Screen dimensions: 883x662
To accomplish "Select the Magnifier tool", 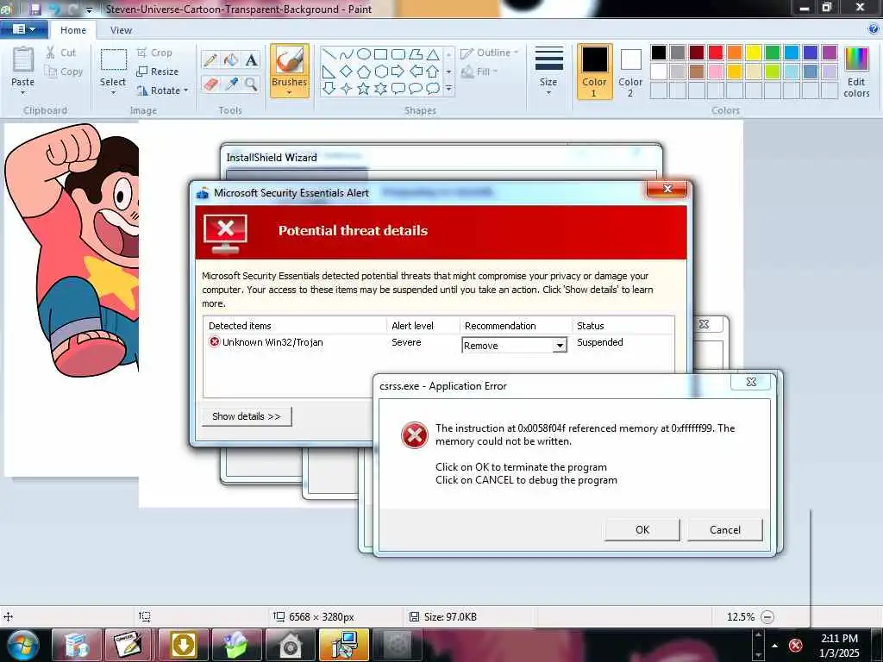I will click(x=251, y=84).
